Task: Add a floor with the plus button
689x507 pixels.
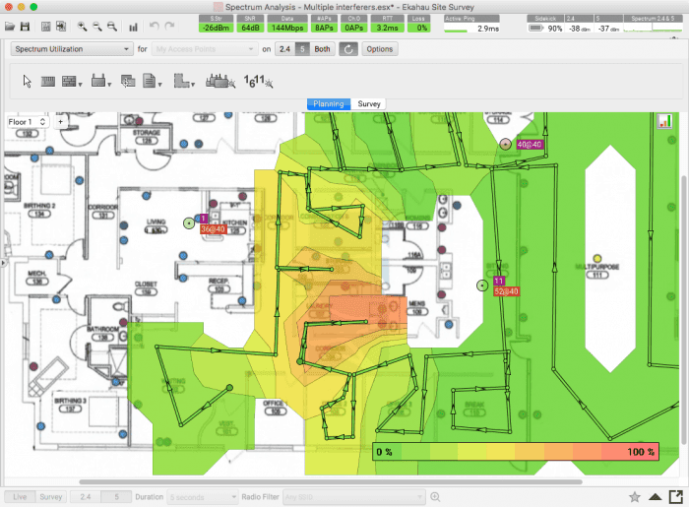Action: (60, 122)
